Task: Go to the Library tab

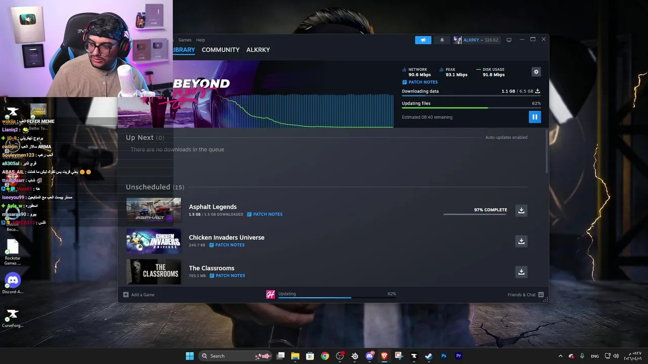Action: point(184,50)
